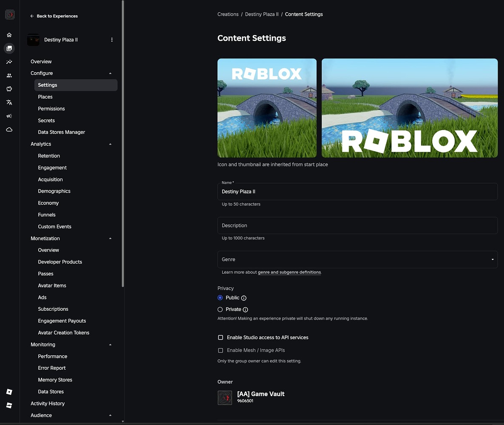This screenshot has height=425, width=504.
Task: Open the Overview item under Destiny Plaza II
Action: [41, 61]
